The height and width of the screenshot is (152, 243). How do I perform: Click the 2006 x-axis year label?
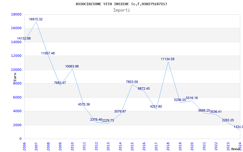(24, 146)
